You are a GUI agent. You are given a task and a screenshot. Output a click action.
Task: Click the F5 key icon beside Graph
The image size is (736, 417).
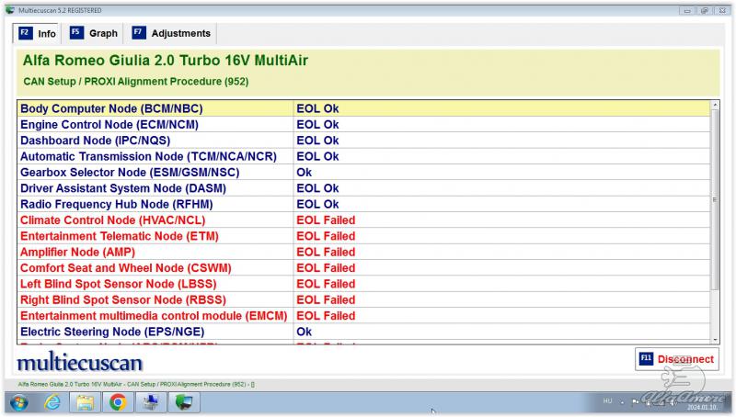76,33
